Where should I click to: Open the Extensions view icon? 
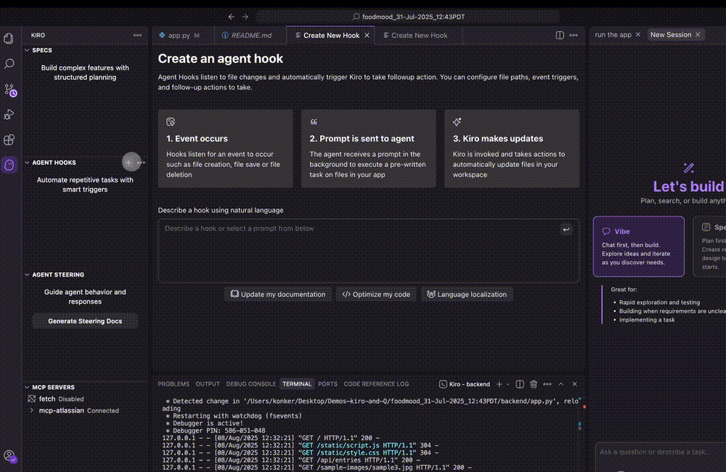click(x=9, y=139)
